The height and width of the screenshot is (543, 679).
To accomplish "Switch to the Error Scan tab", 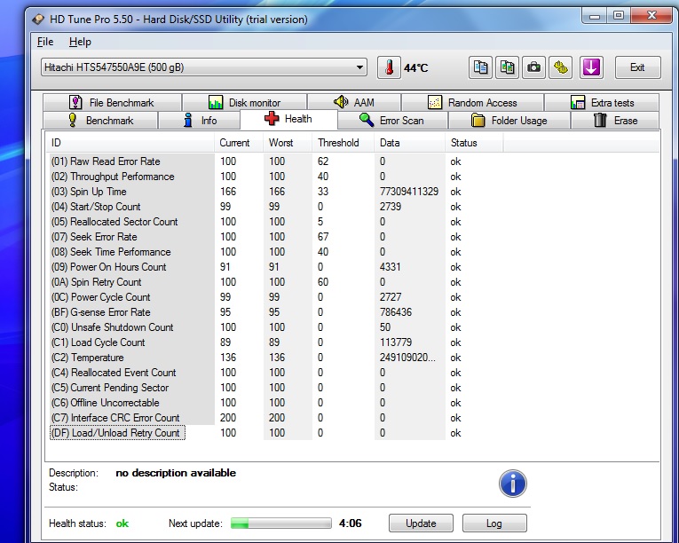I will [392, 121].
